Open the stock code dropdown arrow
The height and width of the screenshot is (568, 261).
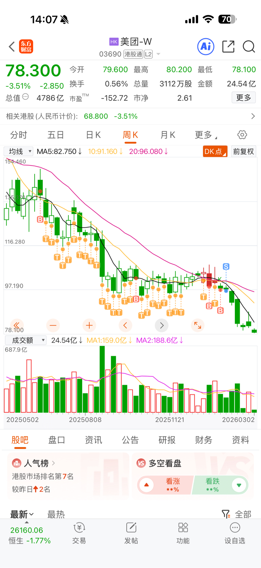coord(158,54)
